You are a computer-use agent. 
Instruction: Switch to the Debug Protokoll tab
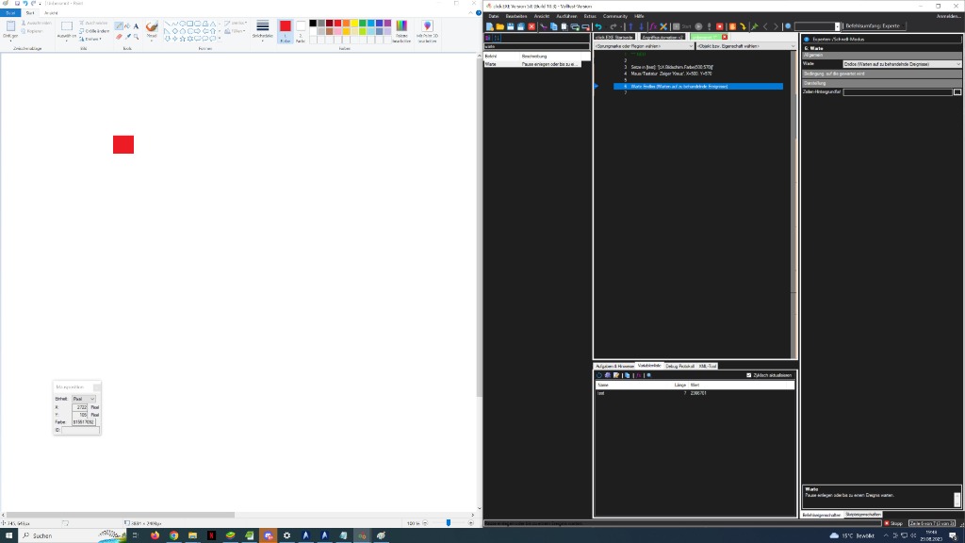point(679,366)
